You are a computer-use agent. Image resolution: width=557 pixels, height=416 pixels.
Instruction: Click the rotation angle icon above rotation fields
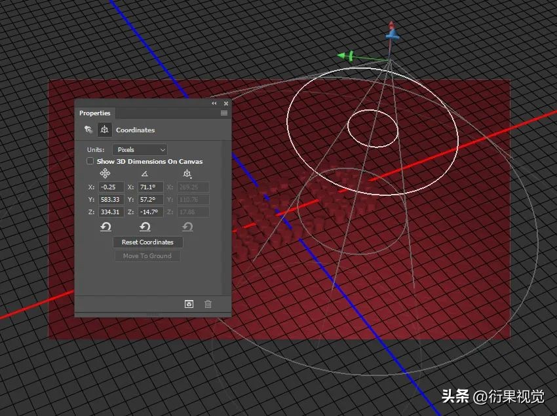[x=145, y=174]
